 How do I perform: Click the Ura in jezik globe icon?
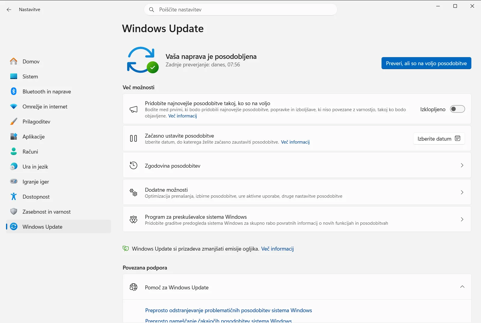tap(14, 166)
